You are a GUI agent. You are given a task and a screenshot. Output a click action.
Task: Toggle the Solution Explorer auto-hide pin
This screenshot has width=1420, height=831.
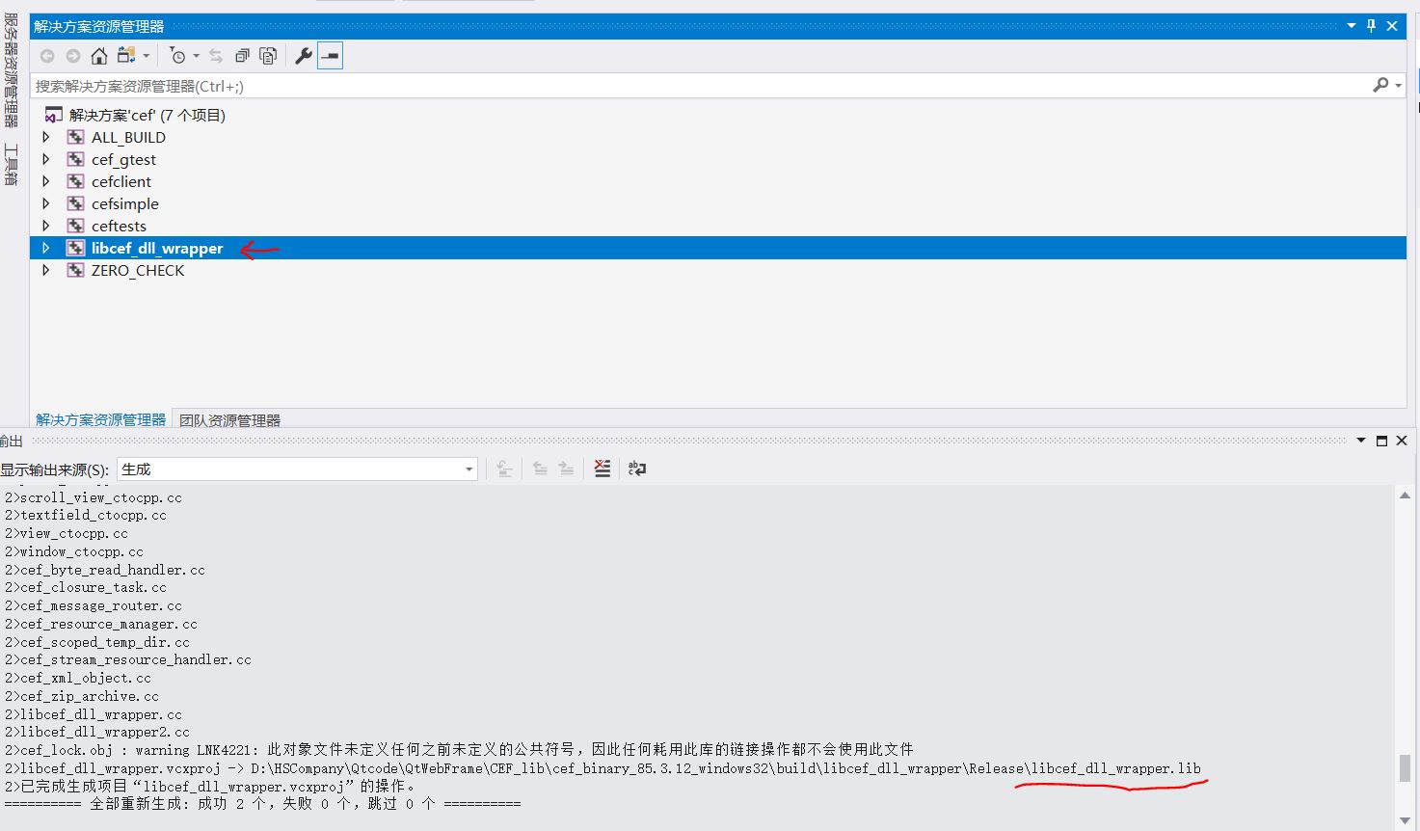pyautogui.click(x=1370, y=26)
